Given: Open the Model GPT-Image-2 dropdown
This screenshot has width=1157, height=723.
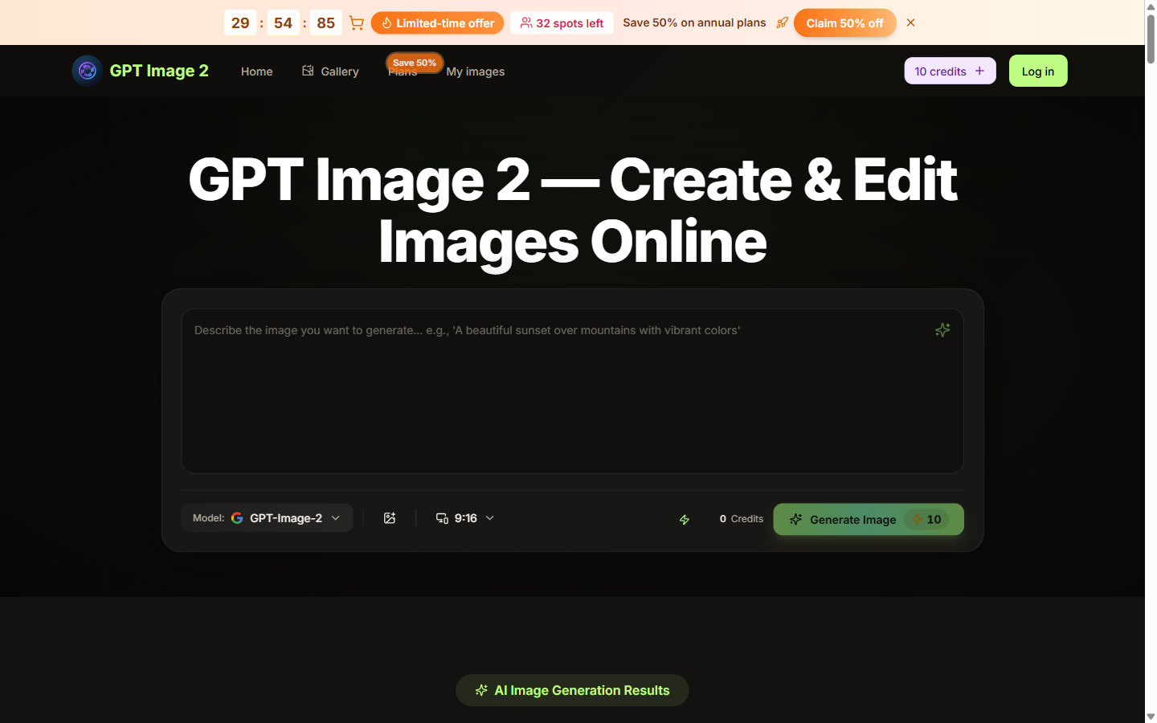Looking at the screenshot, I should coord(267,518).
